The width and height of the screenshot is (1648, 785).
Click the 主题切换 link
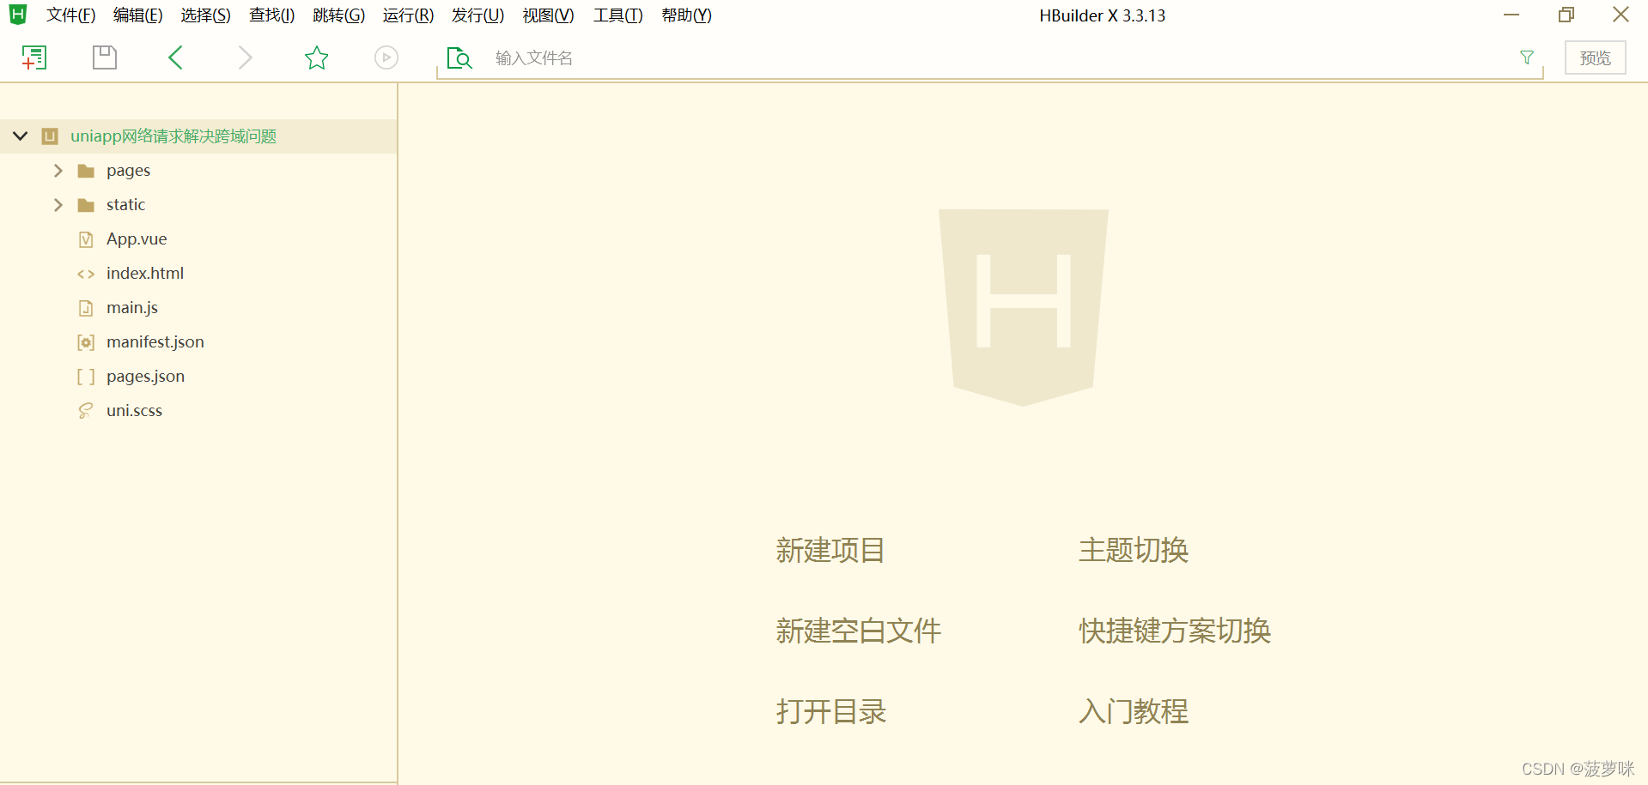pyautogui.click(x=1134, y=551)
